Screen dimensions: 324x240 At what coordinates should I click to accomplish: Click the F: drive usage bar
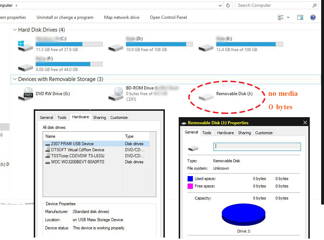(69, 64)
